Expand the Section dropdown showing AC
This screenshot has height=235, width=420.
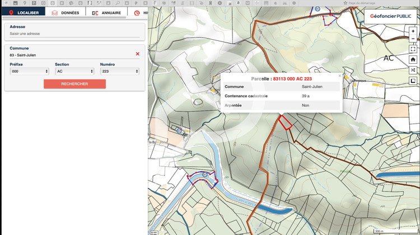74,72
